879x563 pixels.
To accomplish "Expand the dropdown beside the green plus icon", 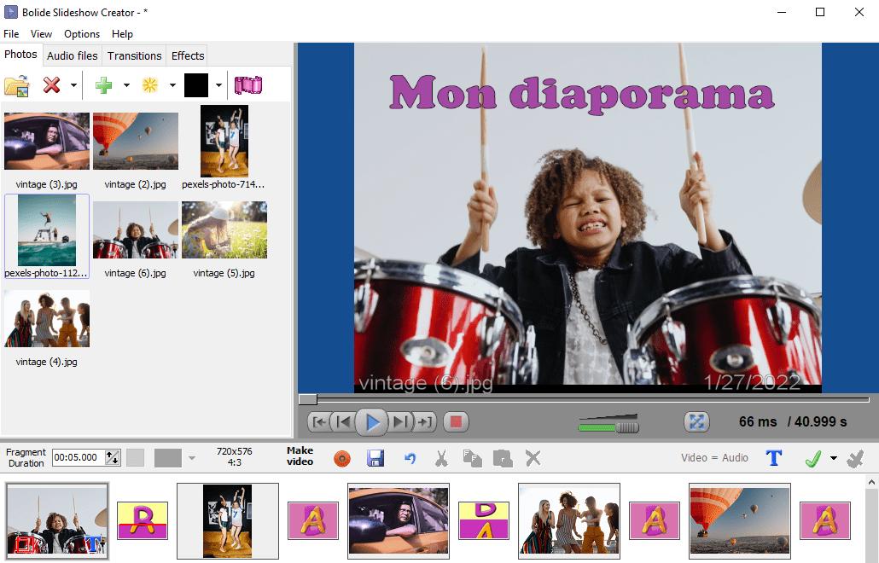I will point(125,84).
